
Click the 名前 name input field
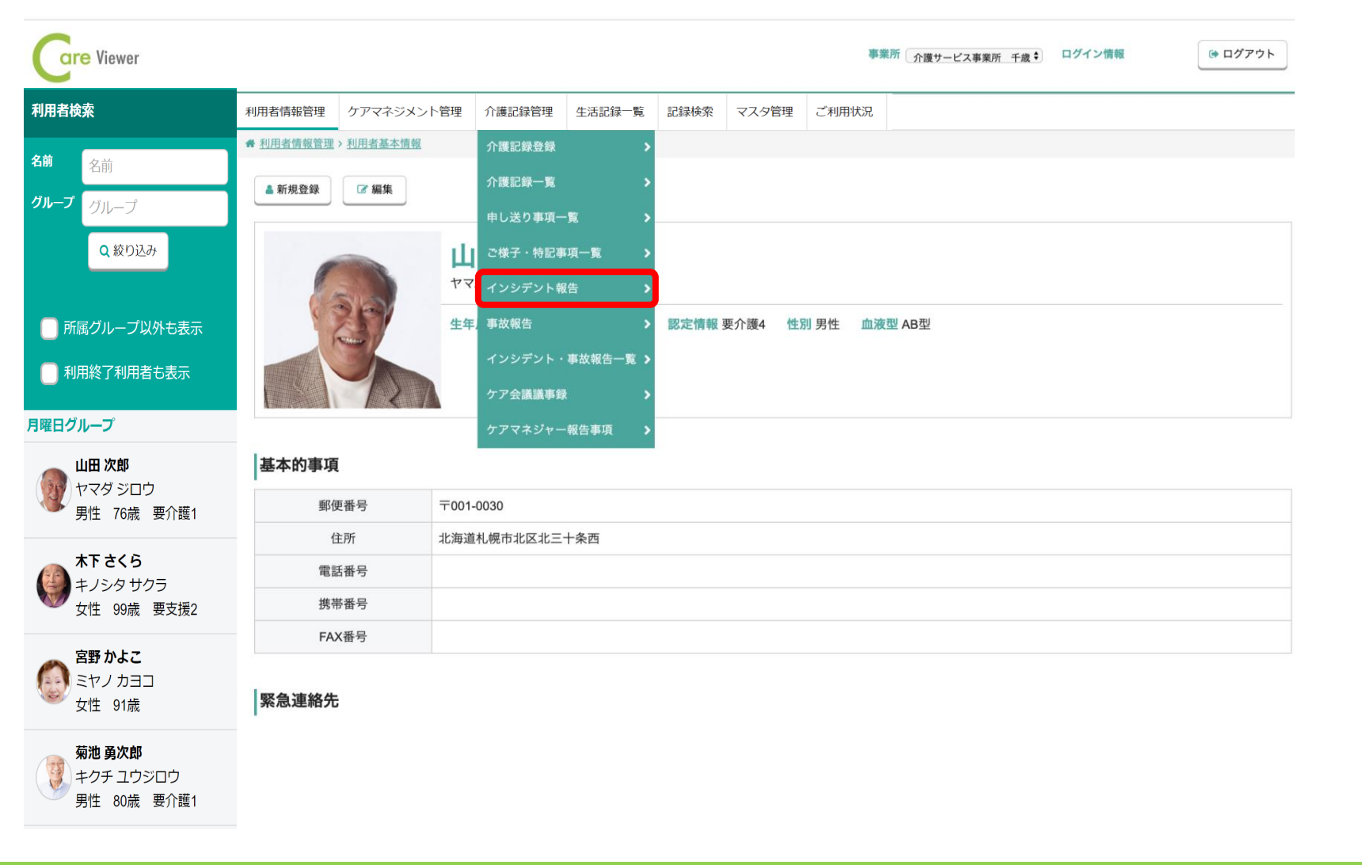tap(154, 166)
